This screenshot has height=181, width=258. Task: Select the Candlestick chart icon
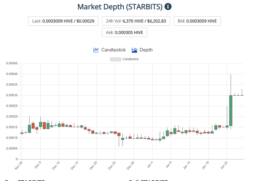point(96,50)
